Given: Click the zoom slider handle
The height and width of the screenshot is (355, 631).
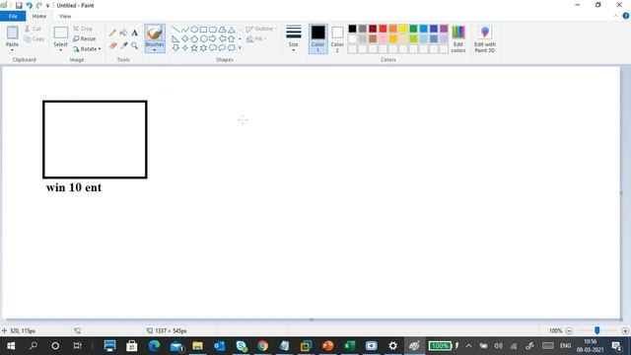Looking at the screenshot, I should [x=597, y=330].
